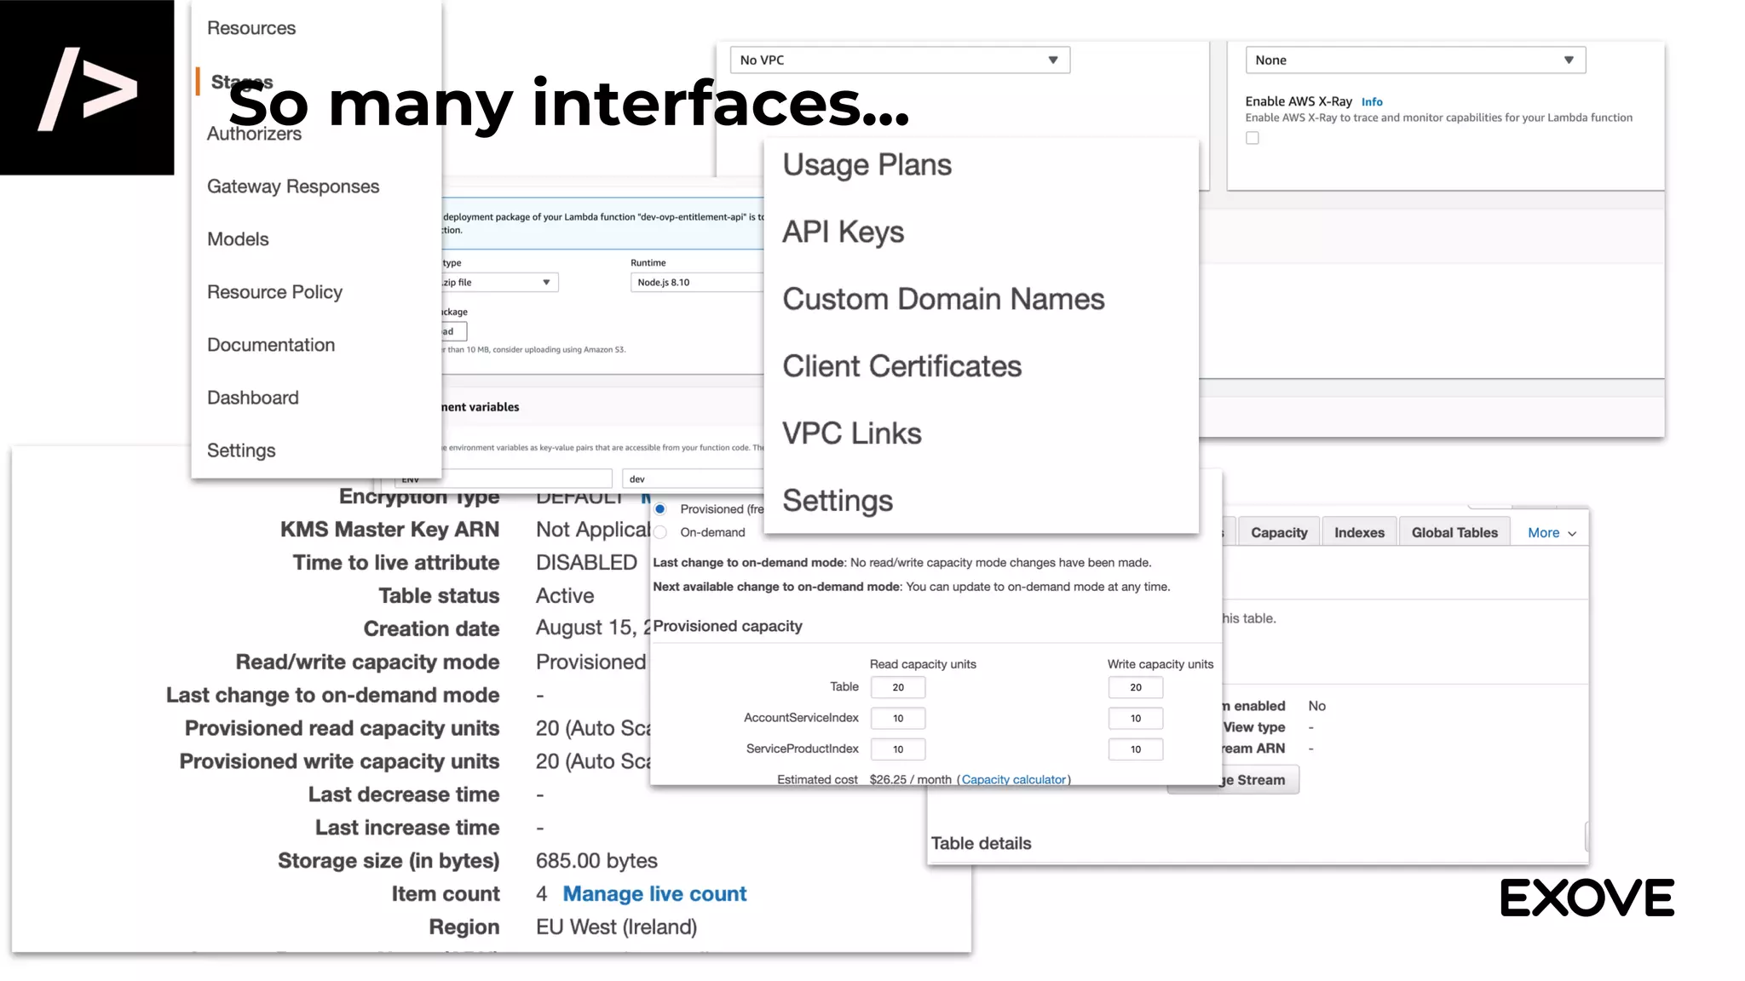Open Settings below Dashboard

(x=241, y=450)
